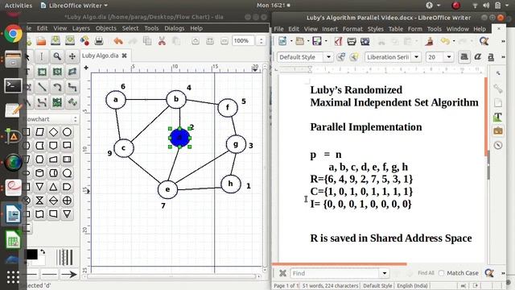Open Default Style paragraph style dropdown
This screenshot has width=515, height=290.
tap(328, 57)
